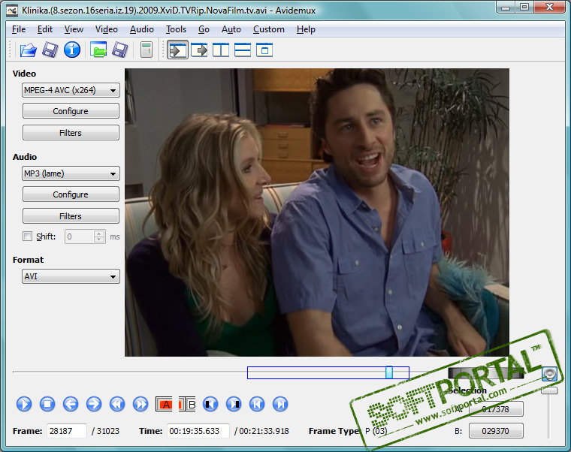Click the video preview frame
This screenshot has width=571, height=452.
click(x=317, y=212)
